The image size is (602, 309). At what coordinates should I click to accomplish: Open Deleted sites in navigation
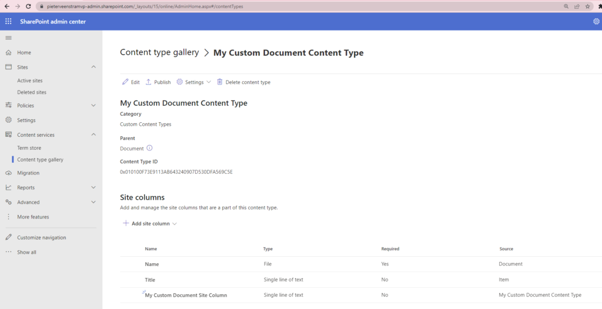[x=32, y=92]
